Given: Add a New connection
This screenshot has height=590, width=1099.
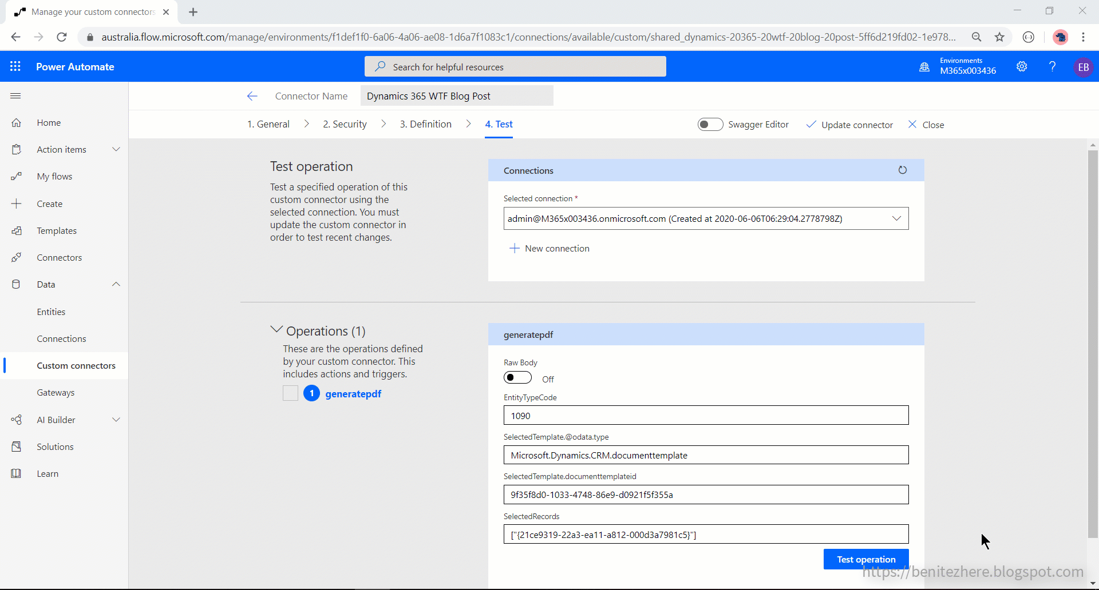Looking at the screenshot, I should coord(549,248).
